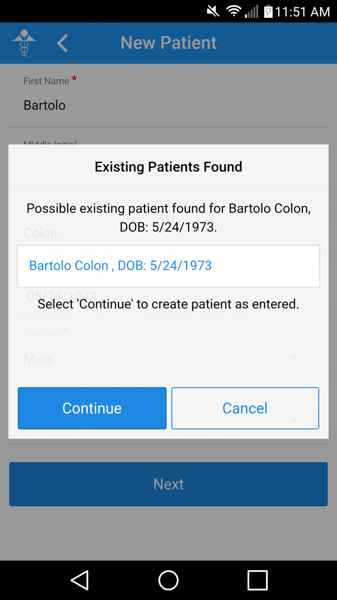
Task: Cancel the Existing Patients Found dialog
Action: [245, 408]
